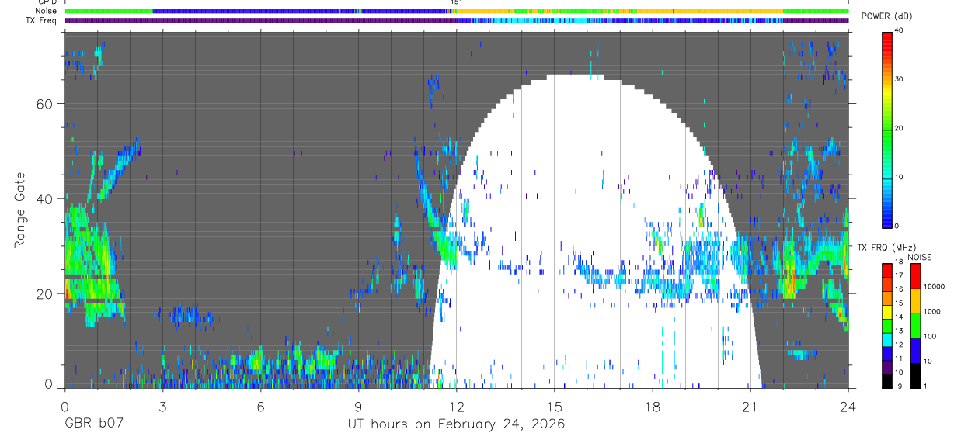Click the '40' power colorbar tick label
954x440 pixels.
click(x=900, y=31)
